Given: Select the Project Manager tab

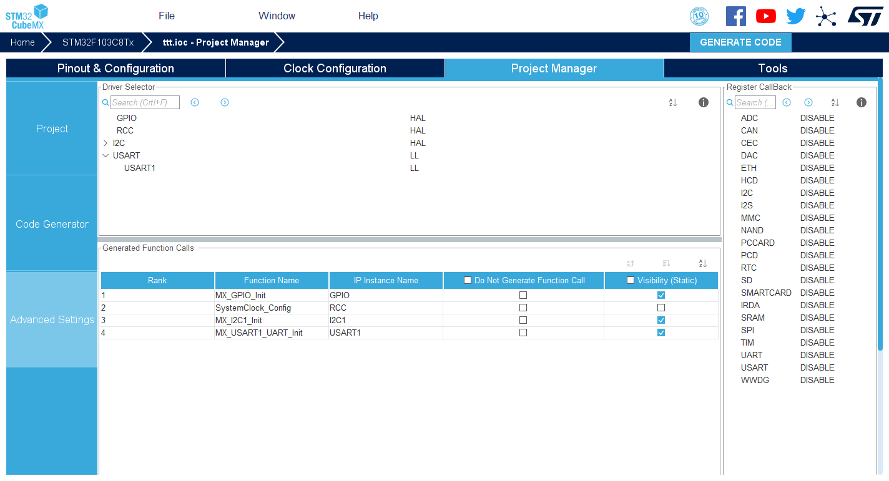Looking at the screenshot, I should (554, 69).
